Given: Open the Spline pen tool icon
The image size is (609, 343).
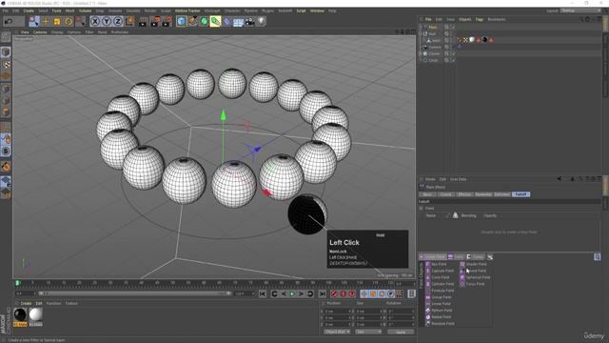Looking at the screenshot, I should pos(192,21).
